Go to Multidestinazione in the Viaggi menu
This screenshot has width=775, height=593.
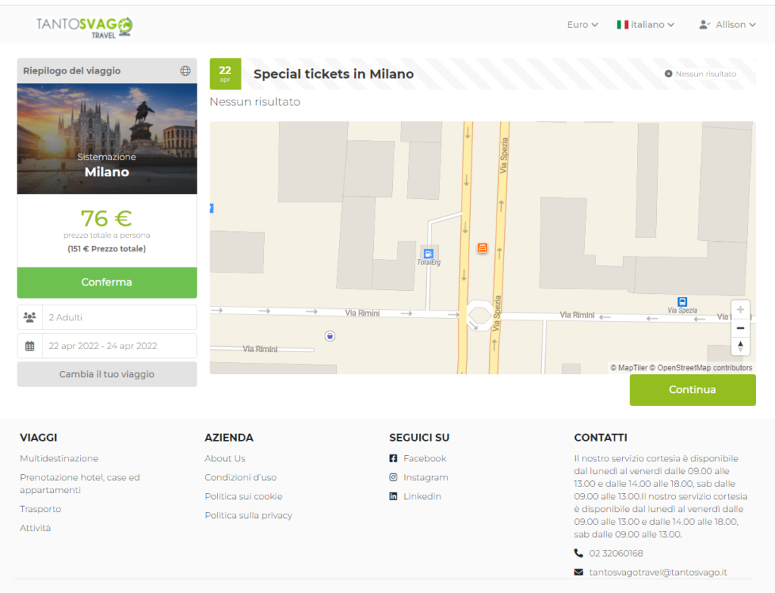point(59,458)
